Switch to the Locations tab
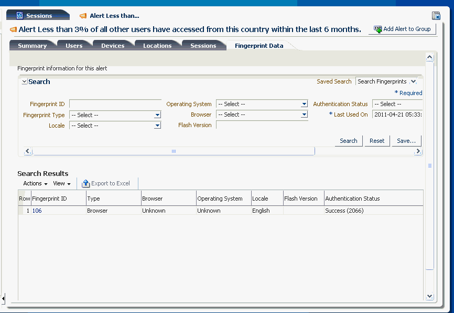Screen dimensions: 454x313 pos(158,45)
